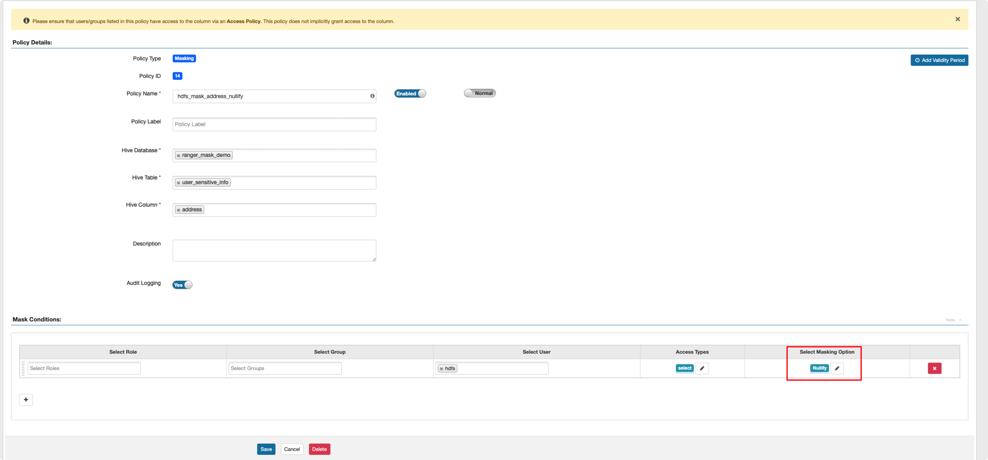Viewport: 988px width, 460px height.
Task: Dismiss the yellow info banner
Action: click(957, 19)
